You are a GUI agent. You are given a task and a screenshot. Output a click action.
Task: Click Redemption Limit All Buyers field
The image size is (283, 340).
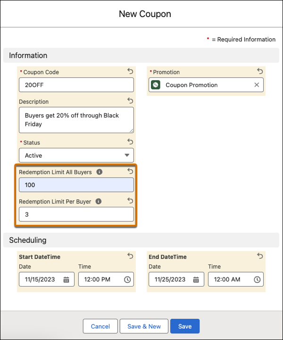(x=76, y=185)
